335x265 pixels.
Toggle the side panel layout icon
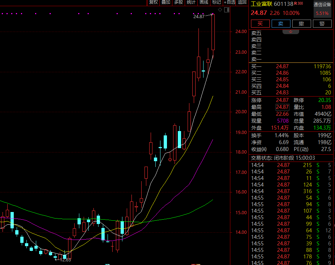(226, 9)
